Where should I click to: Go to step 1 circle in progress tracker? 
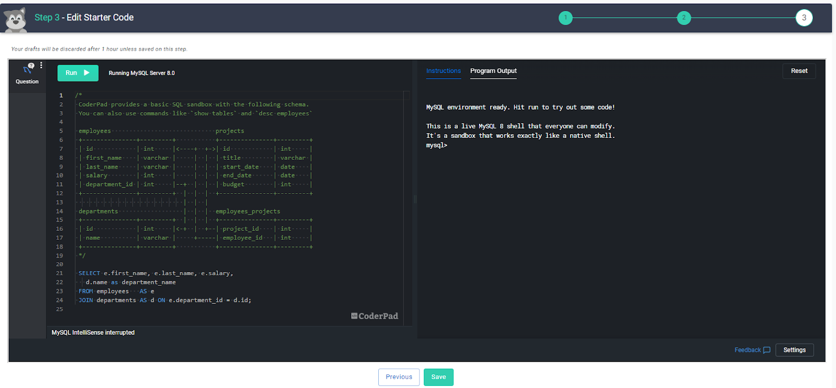coord(565,18)
